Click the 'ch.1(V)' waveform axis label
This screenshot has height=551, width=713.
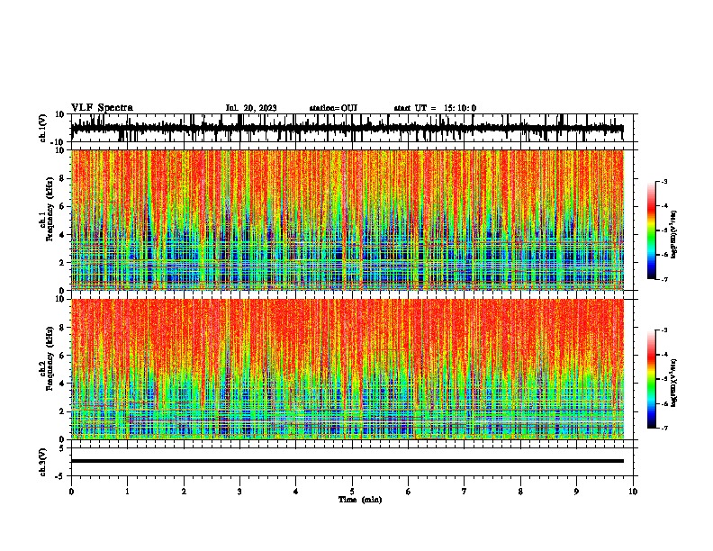[x=43, y=128]
